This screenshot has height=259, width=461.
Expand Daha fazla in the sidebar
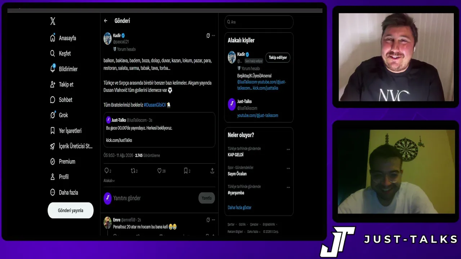64,192
